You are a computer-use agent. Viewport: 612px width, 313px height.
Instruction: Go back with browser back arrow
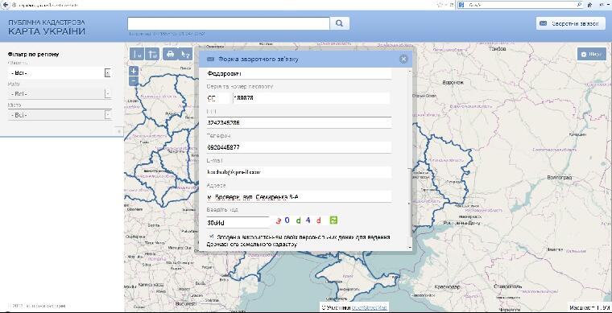pyautogui.click(x=6, y=5)
